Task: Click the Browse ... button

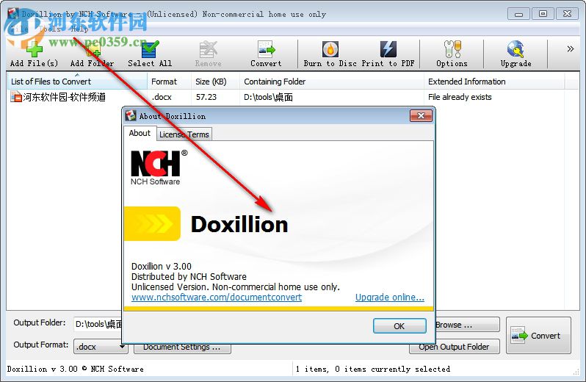Action: click(467, 325)
